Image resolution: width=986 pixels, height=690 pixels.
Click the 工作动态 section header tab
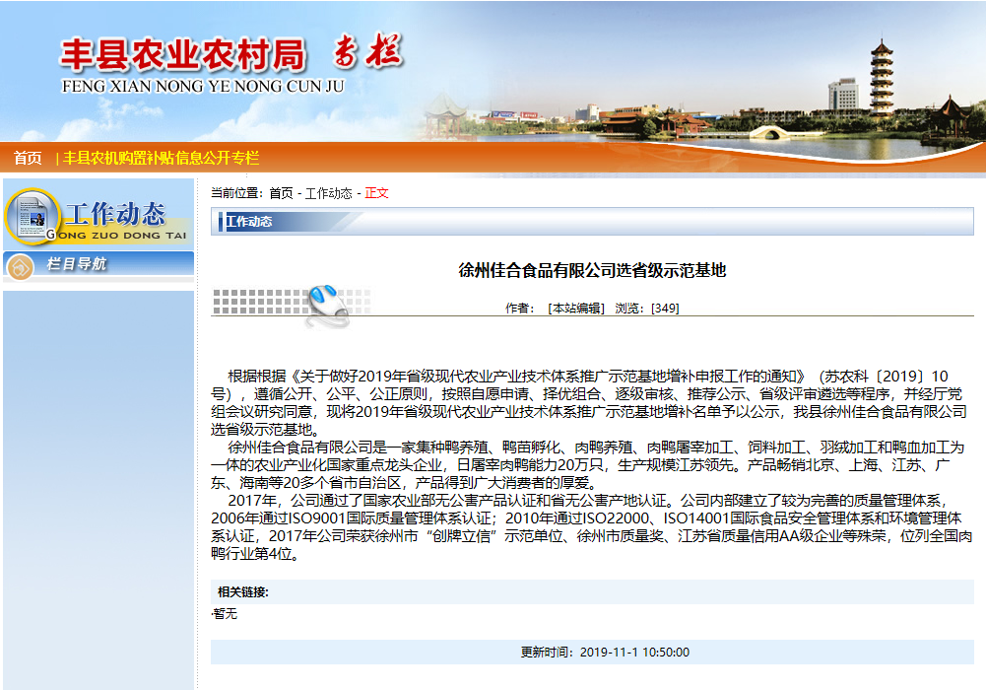[x=249, y=222]
